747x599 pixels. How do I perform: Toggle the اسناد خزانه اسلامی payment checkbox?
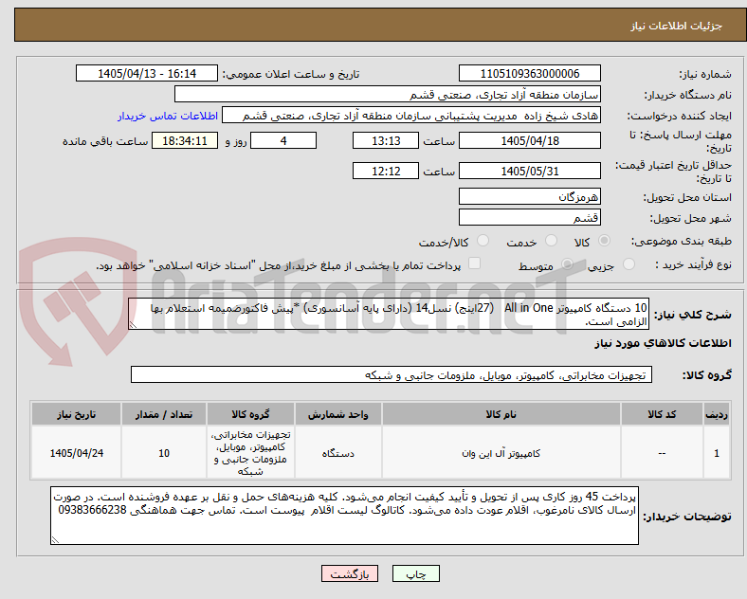coord(475,263)
